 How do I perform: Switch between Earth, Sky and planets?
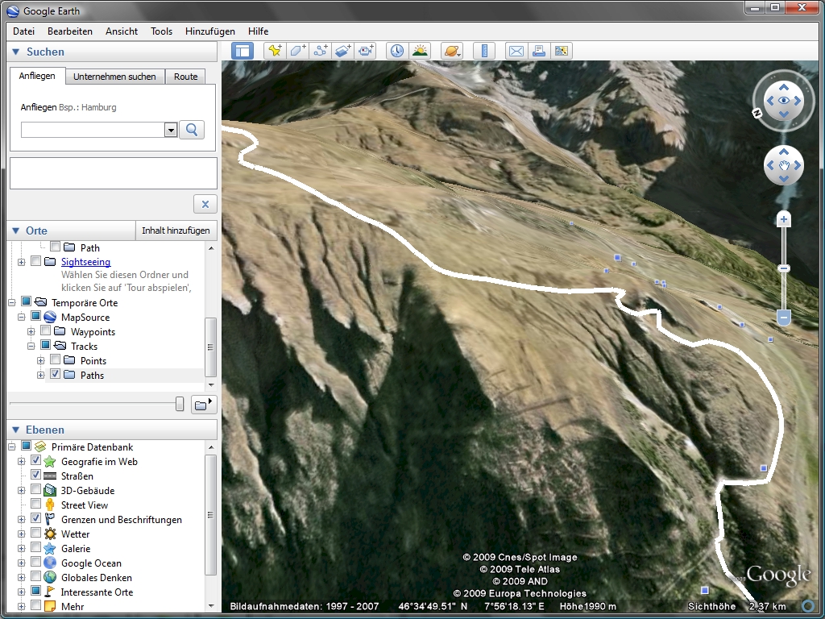tap(452, 51)
